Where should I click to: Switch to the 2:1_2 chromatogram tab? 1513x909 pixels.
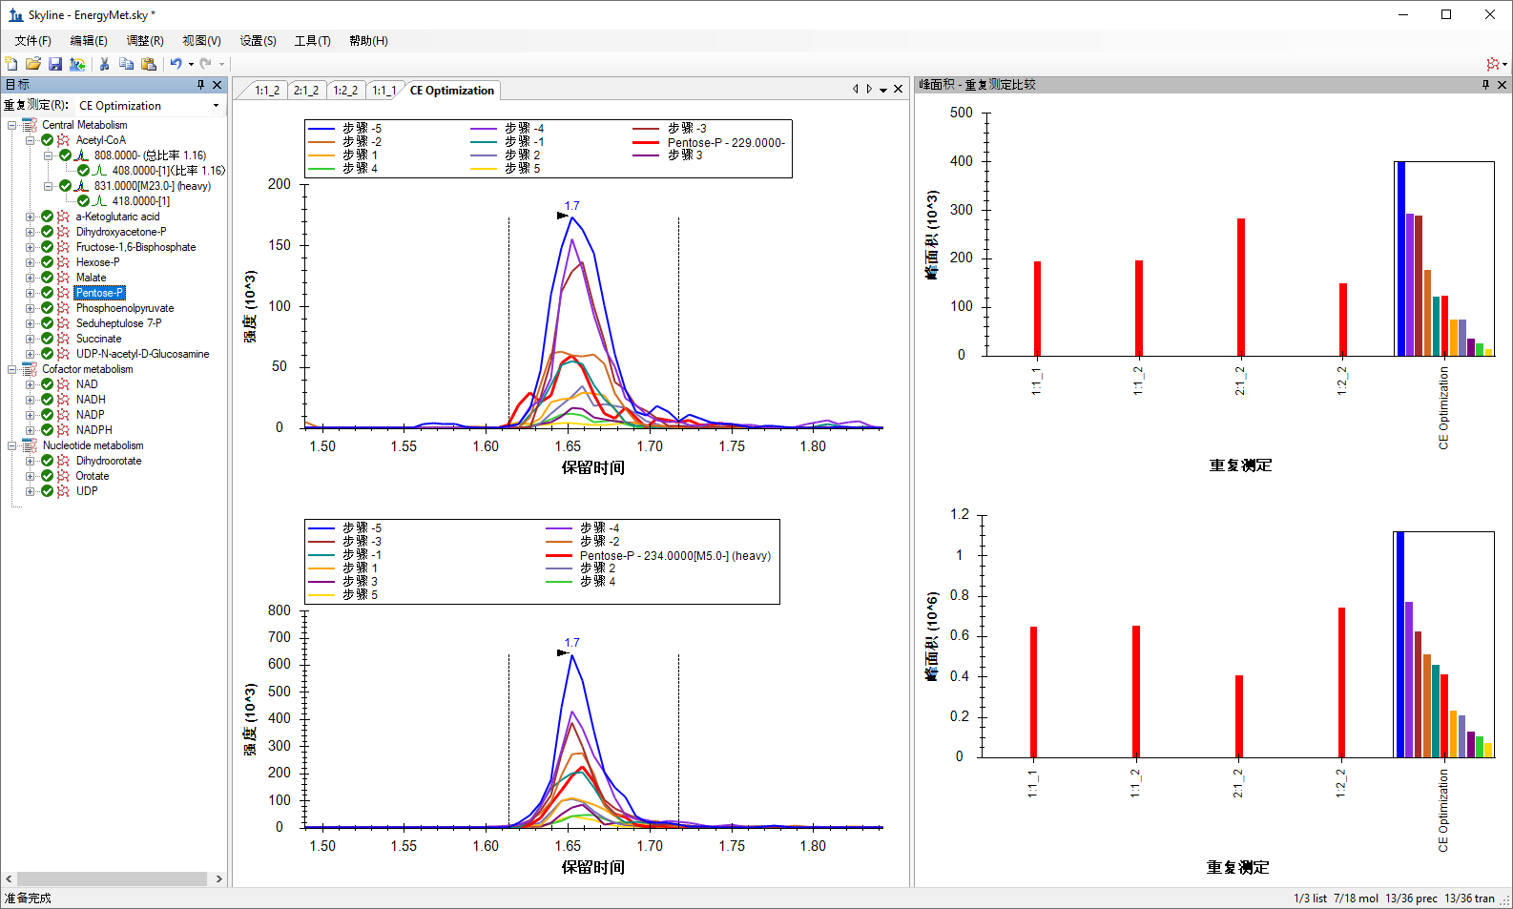click(306, 91)
